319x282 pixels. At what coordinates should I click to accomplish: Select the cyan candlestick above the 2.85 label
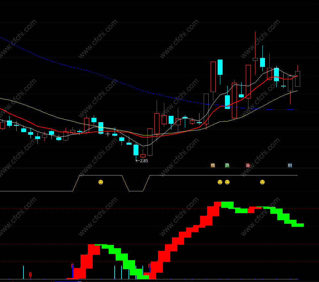[136, 150]
